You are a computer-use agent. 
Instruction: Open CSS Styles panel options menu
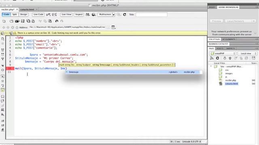(x=257, y=39)
